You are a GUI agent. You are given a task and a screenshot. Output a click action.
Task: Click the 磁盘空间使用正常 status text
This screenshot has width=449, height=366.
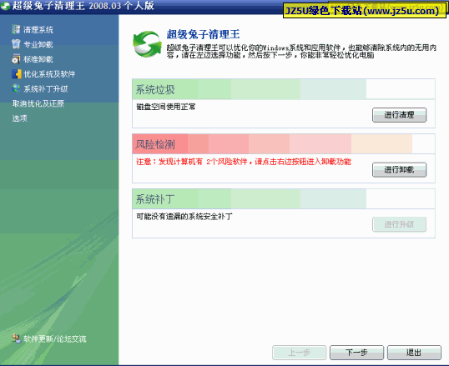[x=166, y=107]
